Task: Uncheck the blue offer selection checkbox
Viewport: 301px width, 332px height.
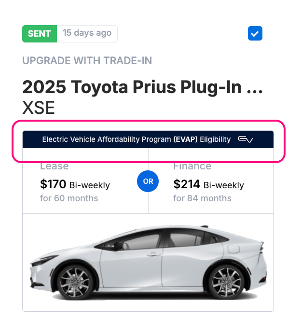Action: pos(255,33)
